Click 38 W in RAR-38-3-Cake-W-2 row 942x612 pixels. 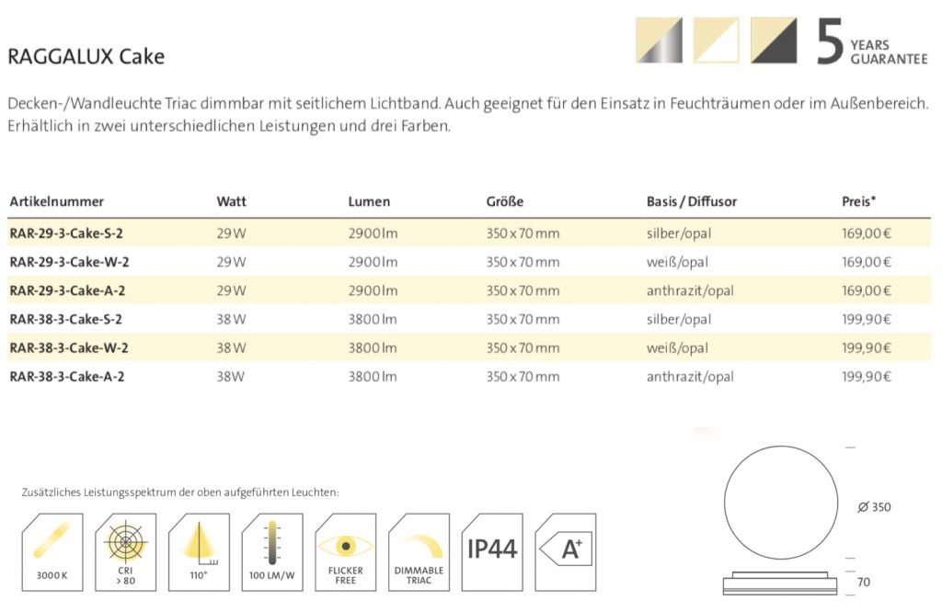[231, 348]
